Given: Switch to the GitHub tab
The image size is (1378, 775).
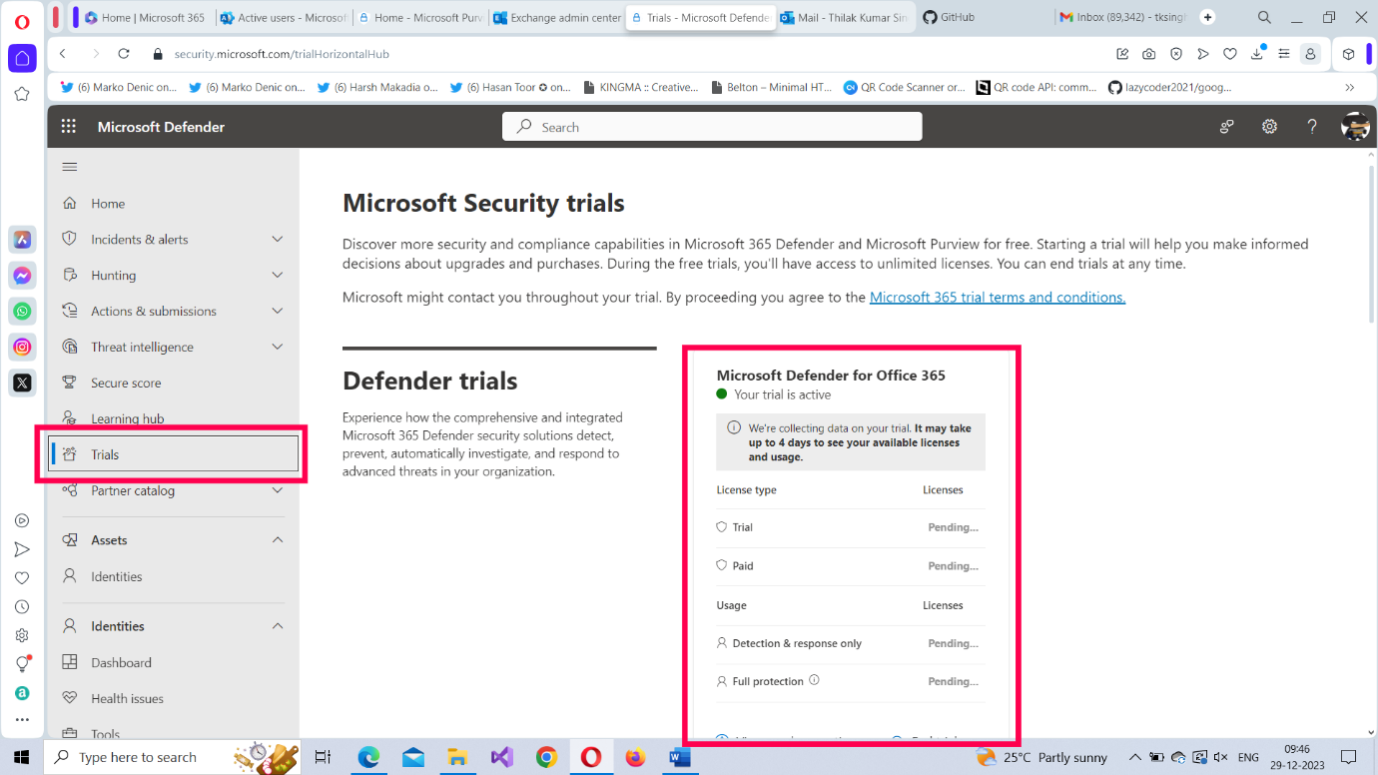Looking at the screenshot, I should point(982,18).
